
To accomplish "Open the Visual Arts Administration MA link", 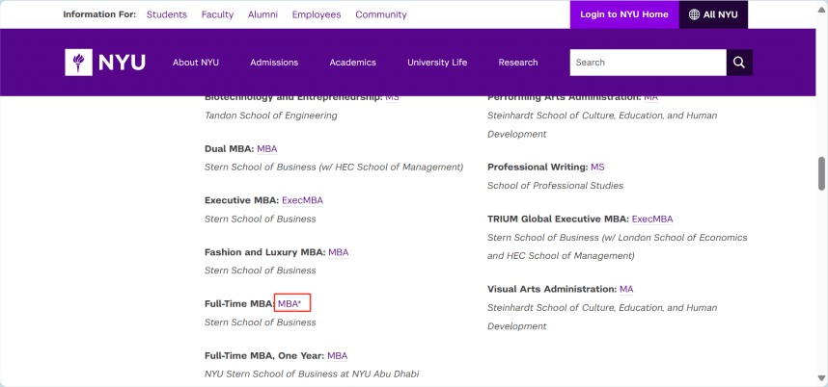I will (x=626, y=289).
